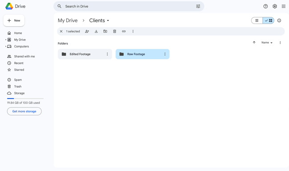
Task: Open more sort options menu
Action: 280,43
